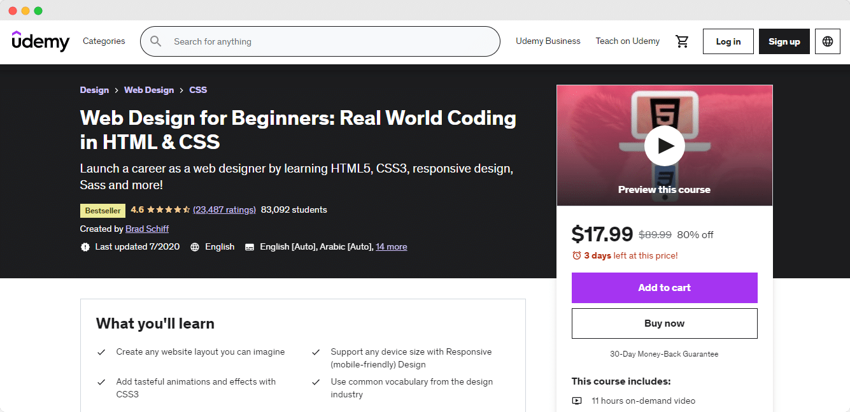Click the chevron after Design breadcrumb
Screen dimensions: 850x412
[117, 90]
